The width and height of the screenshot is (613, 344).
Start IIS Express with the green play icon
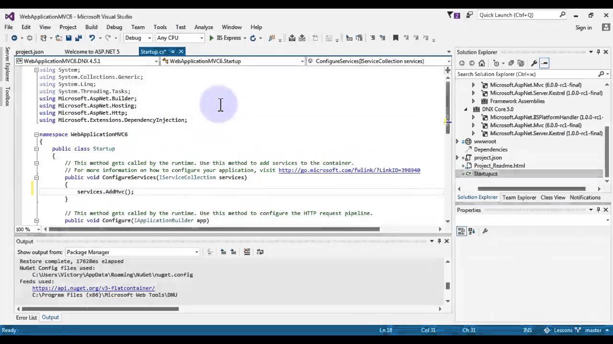point(212,38)
